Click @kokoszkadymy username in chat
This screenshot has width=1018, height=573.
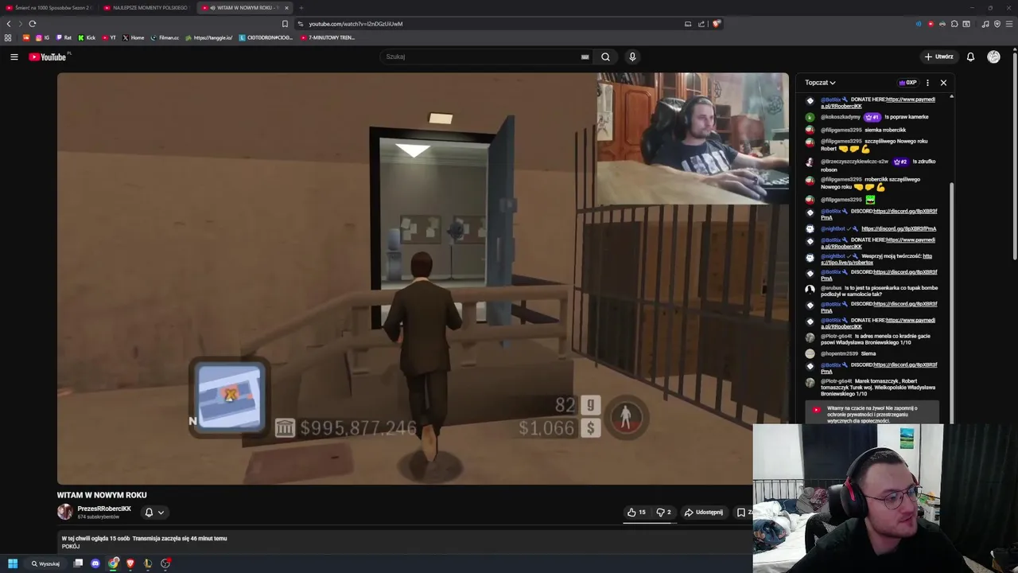(841, 117)
